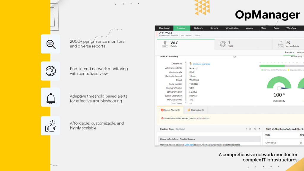
Task: Click the WLC router icon
Action: click(x=165, y=44)
